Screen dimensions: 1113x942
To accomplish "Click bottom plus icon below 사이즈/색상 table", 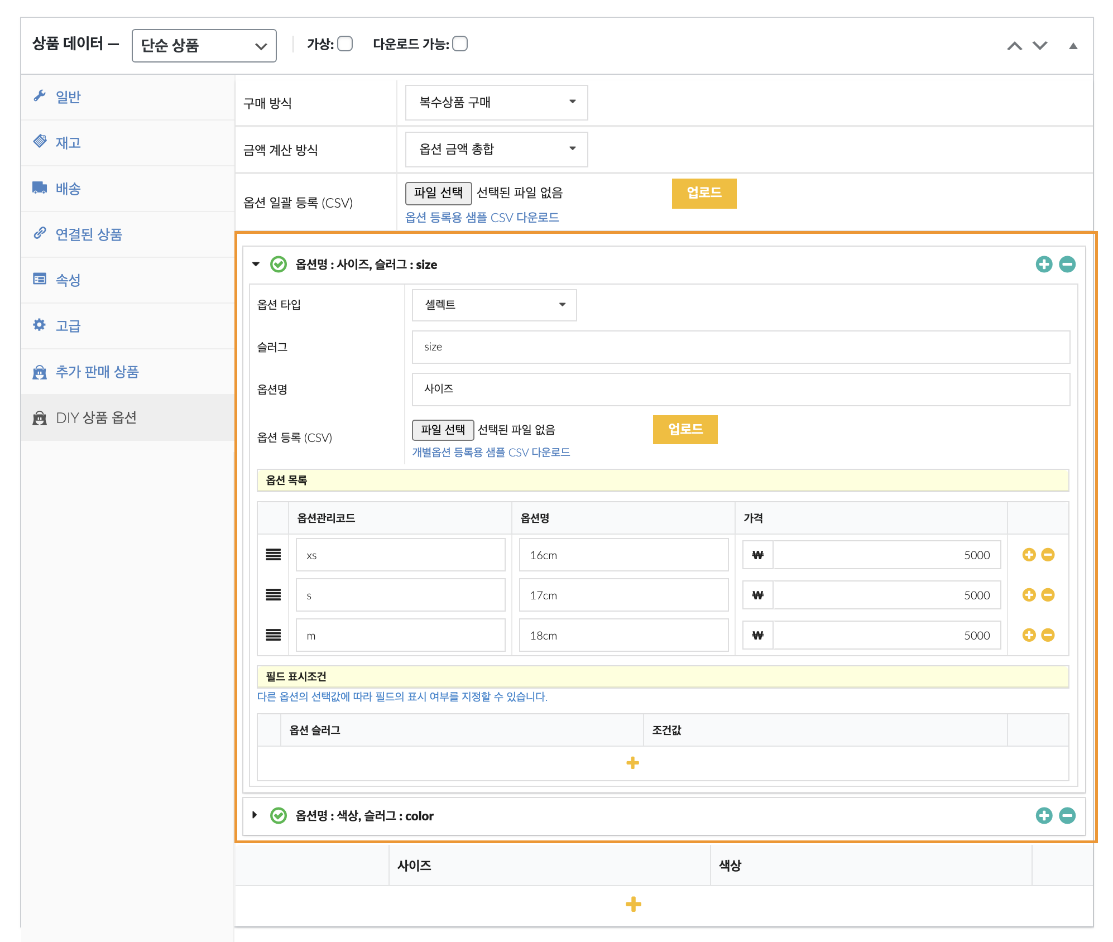I will point(633,904).
